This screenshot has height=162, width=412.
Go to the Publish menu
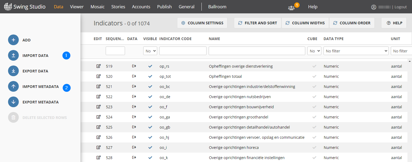(x=164, y=7)
